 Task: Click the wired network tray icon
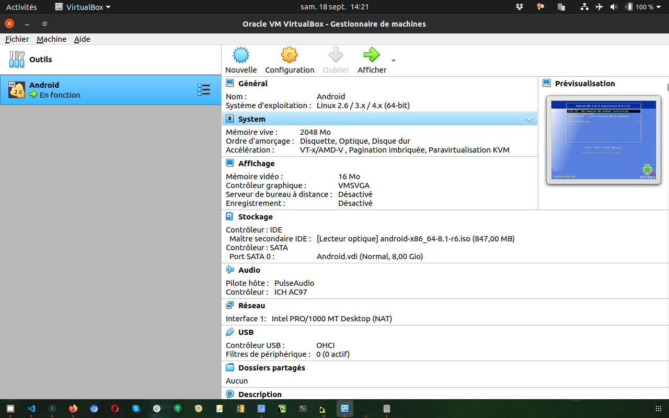pos(584,7)
